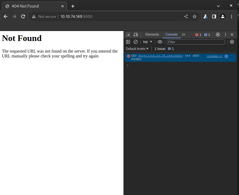The image size is (239, 195).
Task: Open the http://10.10.74.169:5000/ link in console
Action: click(x=161, y=56)
